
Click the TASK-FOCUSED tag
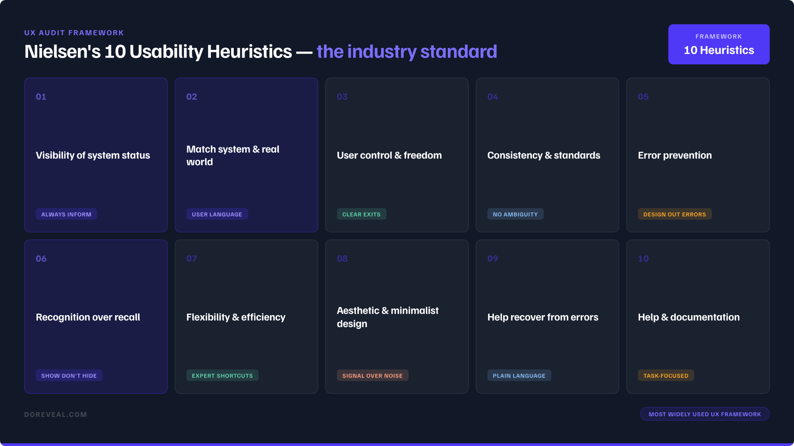(666, 376)
